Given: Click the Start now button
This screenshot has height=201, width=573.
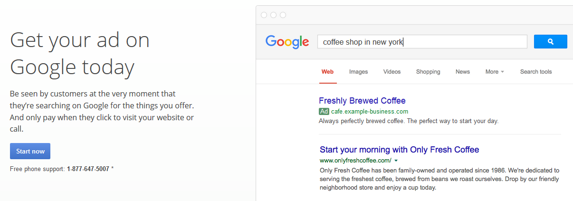Looking at the screenshot, I should [x=30, y=151].
